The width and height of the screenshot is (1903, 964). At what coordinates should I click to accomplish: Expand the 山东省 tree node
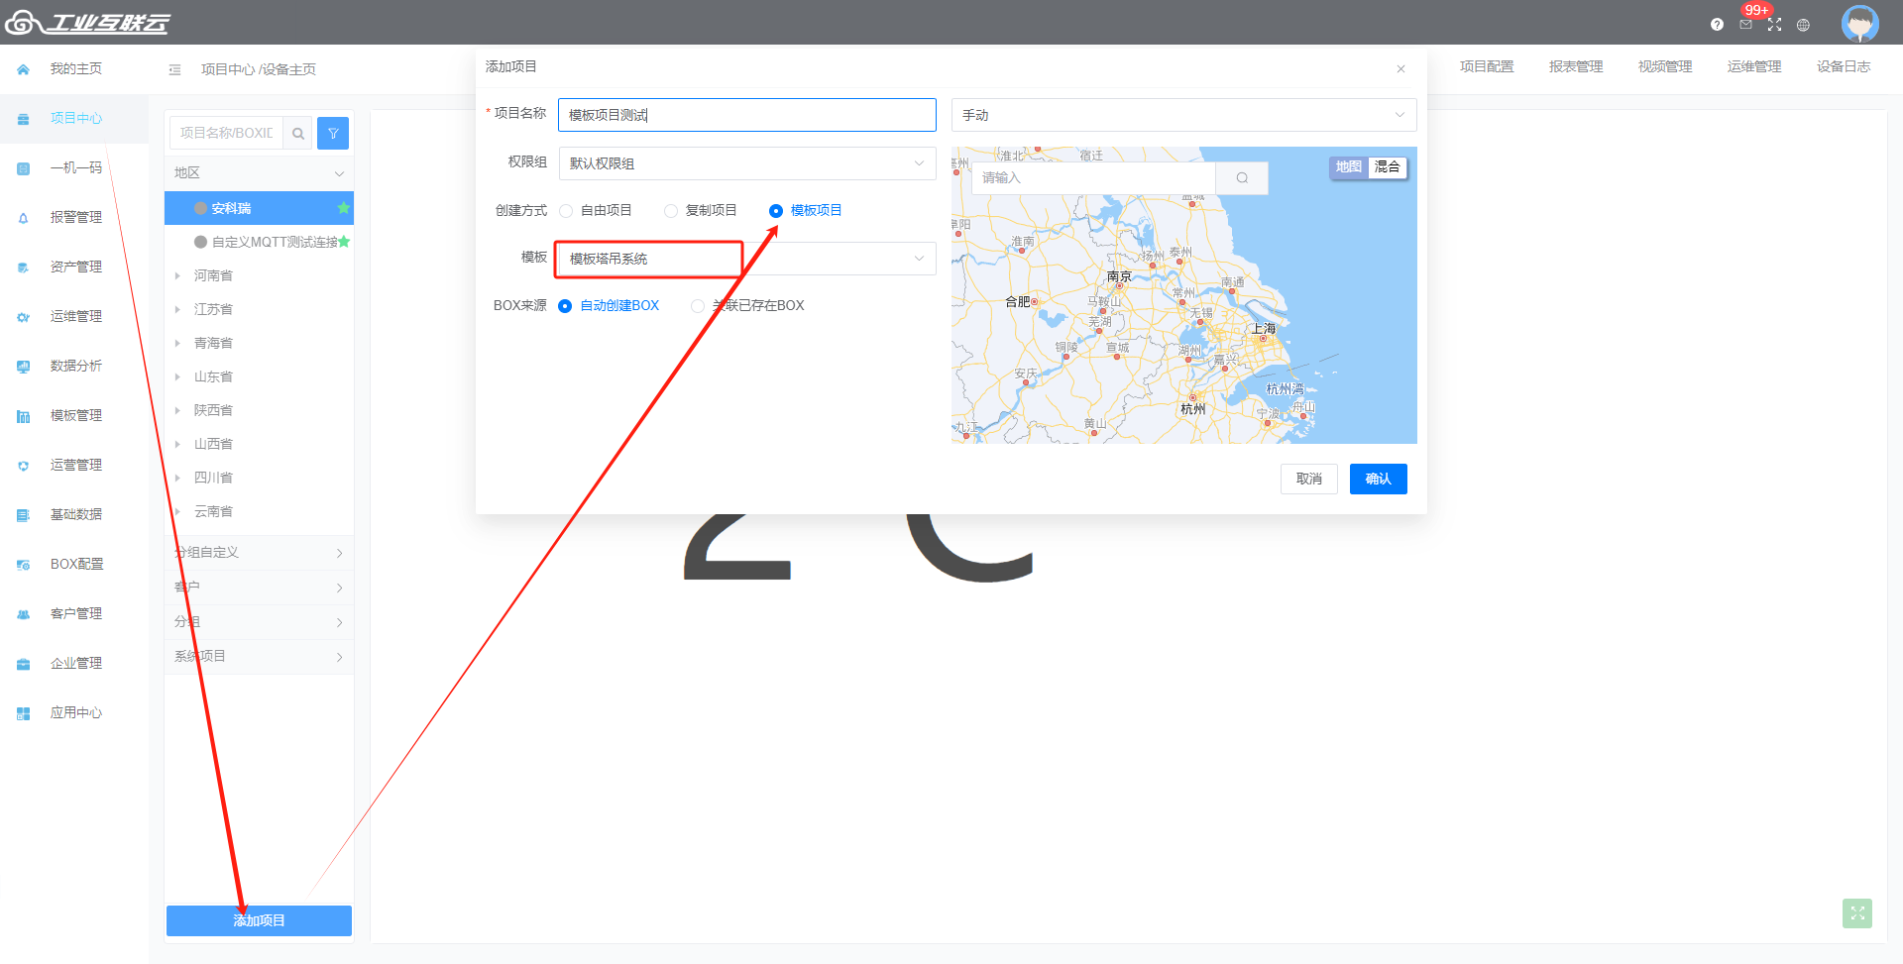[177, 376]
